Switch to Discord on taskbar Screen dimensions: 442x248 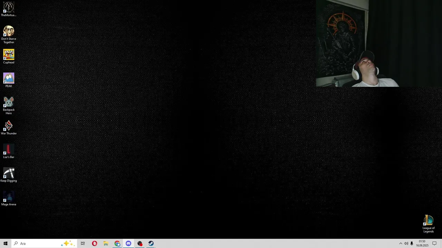click(128, 244)
